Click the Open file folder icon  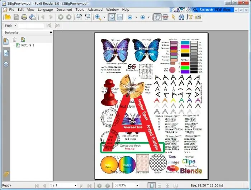tap(7, 17)
